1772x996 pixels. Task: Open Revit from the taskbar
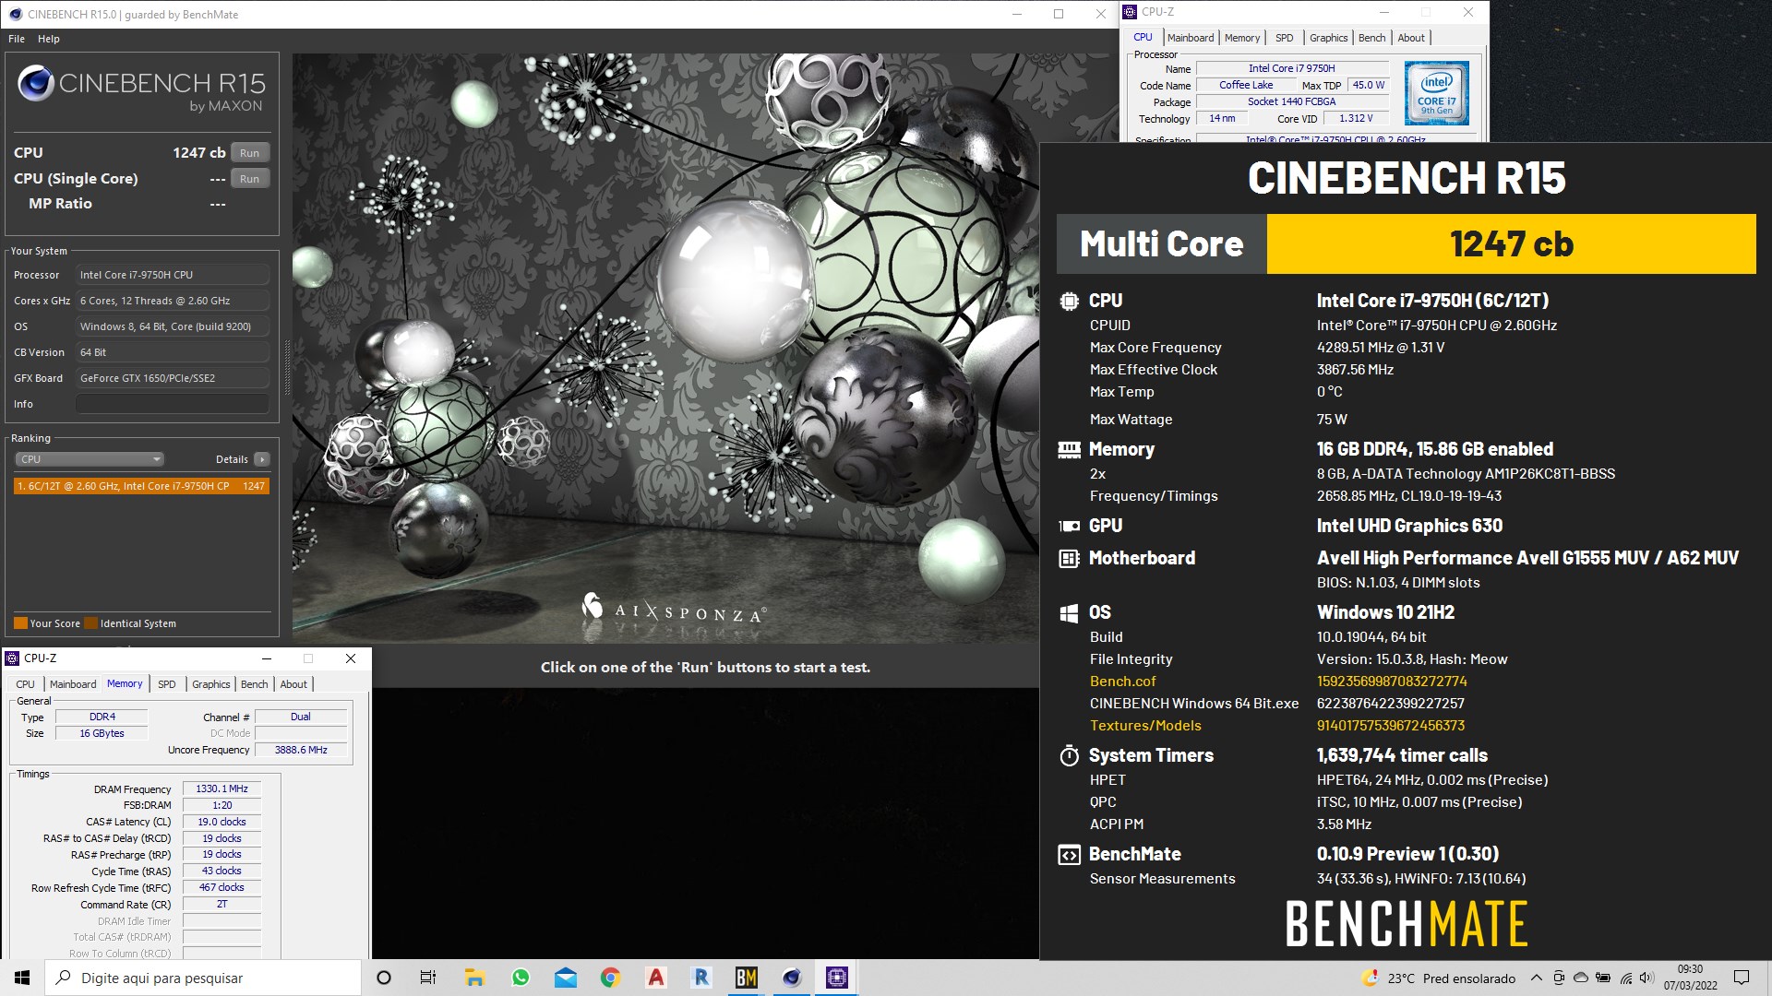coord(701,978)
